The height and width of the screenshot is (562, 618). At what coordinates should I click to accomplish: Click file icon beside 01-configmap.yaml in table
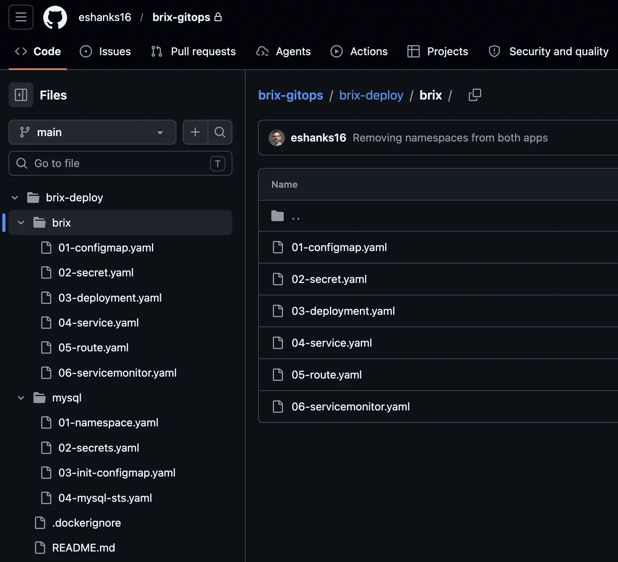tap(278, 247)
